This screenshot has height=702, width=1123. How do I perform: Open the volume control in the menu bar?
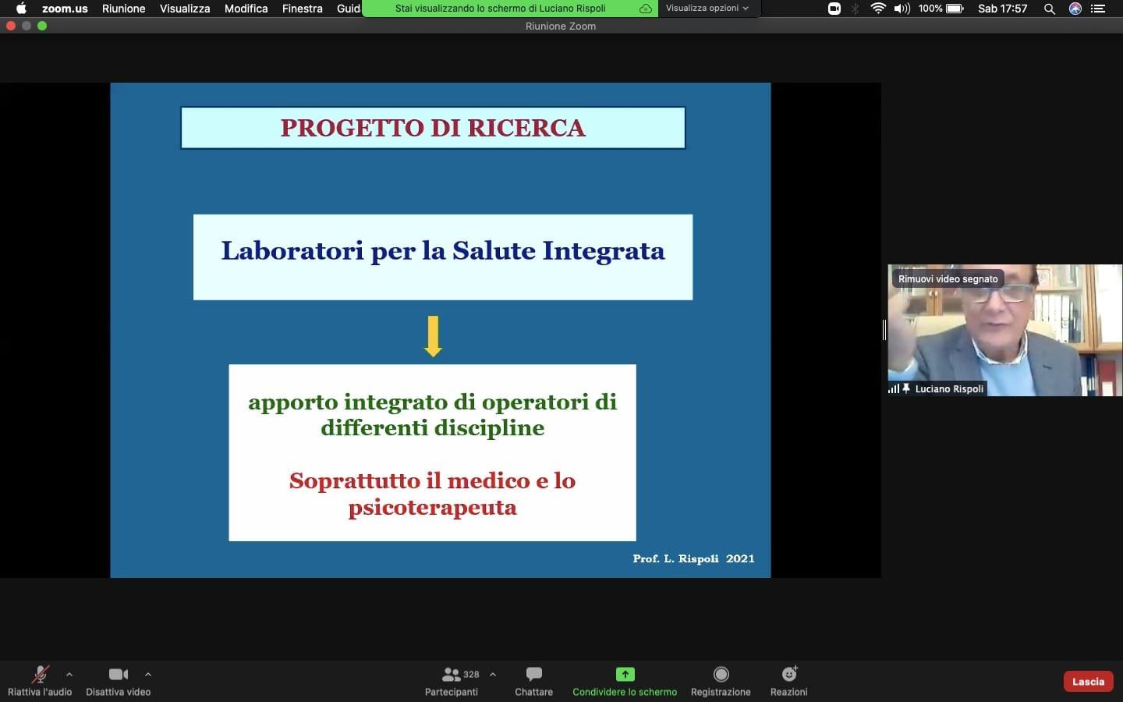pos(902,9)
